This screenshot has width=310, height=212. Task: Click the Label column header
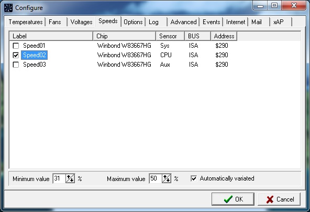[51, 36]
